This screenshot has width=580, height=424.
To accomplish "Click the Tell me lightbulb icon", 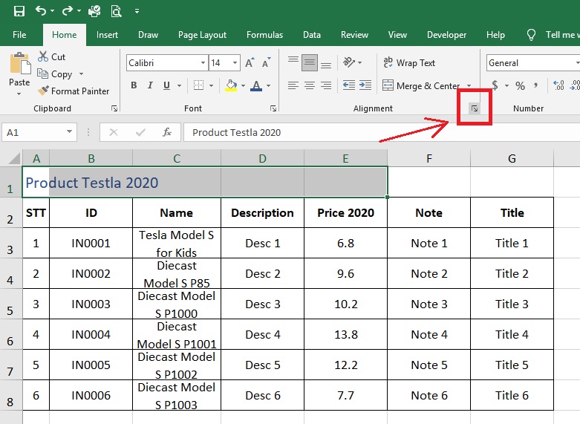I will point(531,35).
